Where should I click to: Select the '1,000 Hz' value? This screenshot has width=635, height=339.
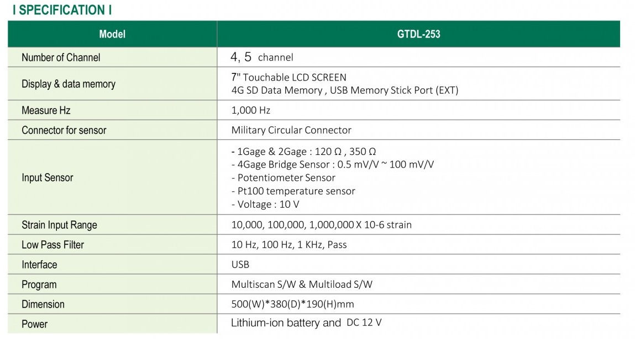tap(251, 110)
